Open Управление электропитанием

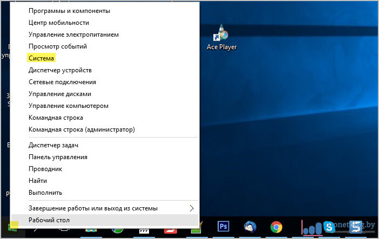pyautogui.click(x=105, y=35)
